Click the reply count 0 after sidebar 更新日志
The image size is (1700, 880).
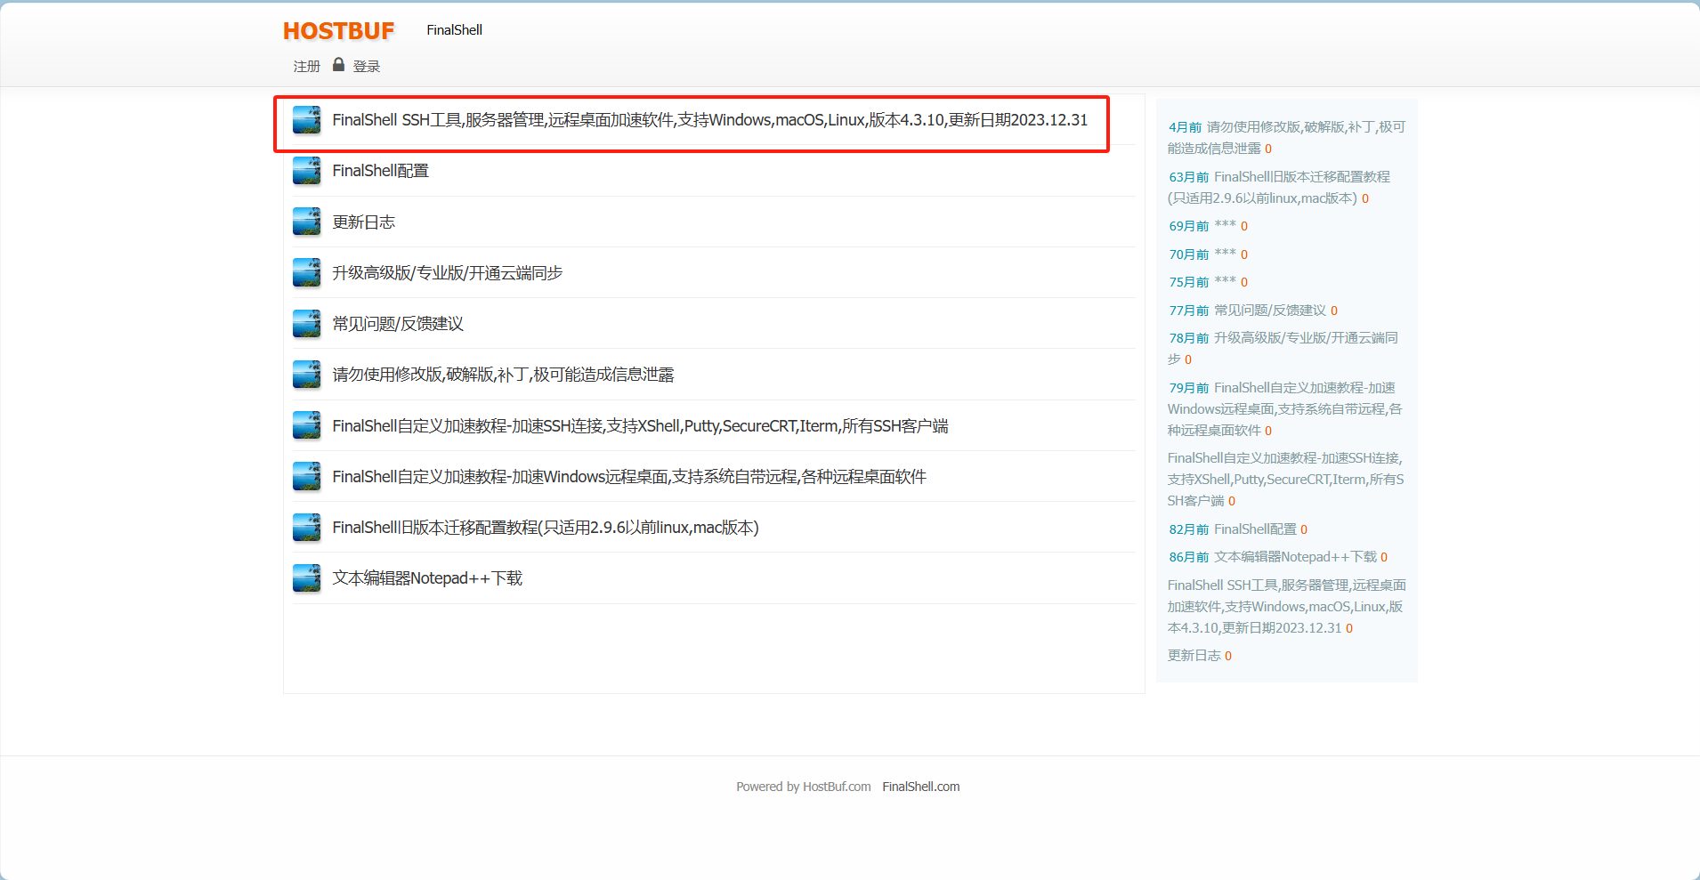1228,656
